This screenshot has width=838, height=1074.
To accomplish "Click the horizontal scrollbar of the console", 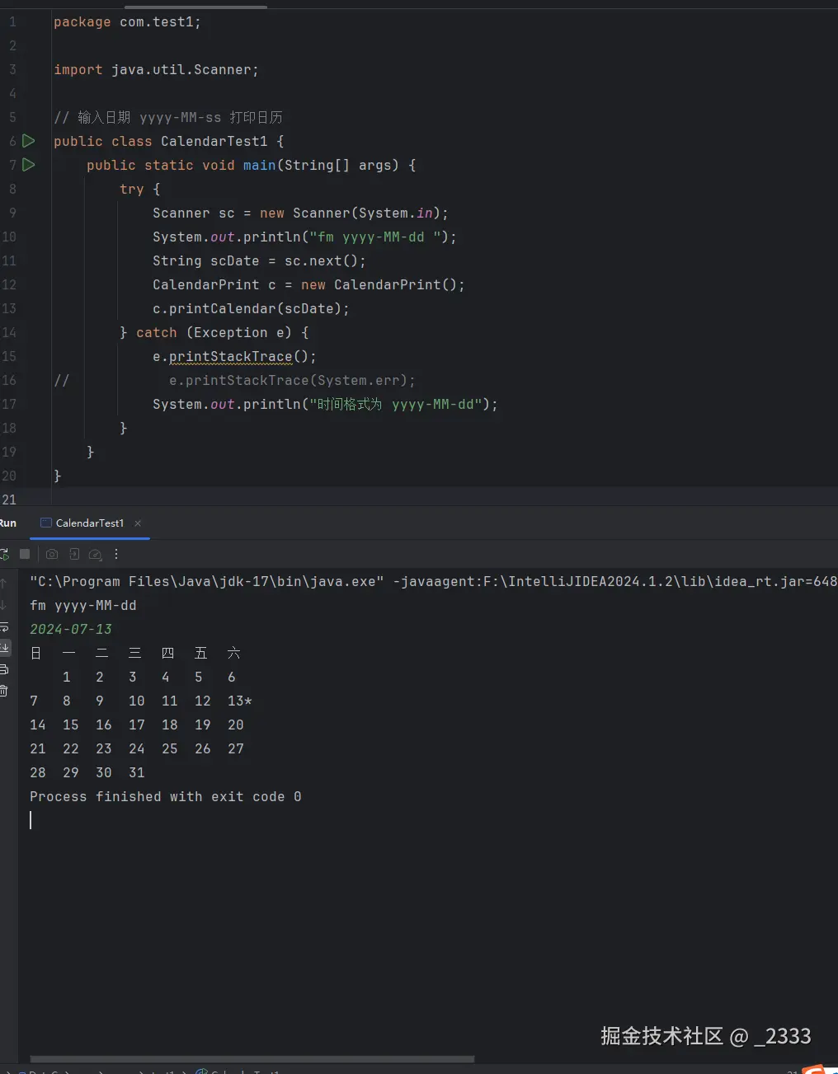I will 252,1059.
